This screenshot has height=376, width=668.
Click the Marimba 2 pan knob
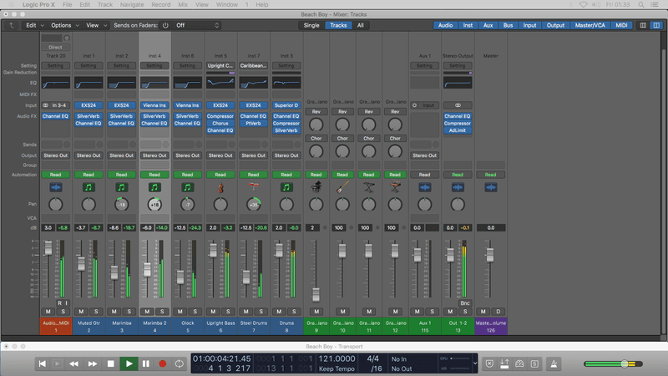(154, 205)
